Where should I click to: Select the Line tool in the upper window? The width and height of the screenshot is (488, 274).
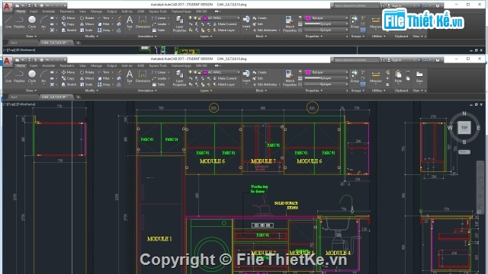pos(8,22)
